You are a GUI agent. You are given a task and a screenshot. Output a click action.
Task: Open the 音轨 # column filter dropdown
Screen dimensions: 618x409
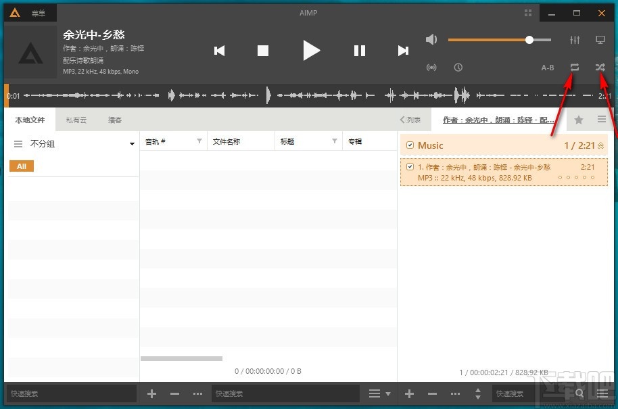[x=198, y=141]
